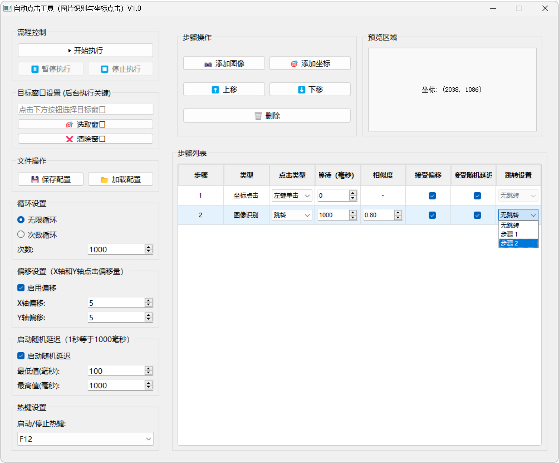Choose 步骤 1 in the jump list
This screenshot has width=559, height=463.
coord(518,234)
